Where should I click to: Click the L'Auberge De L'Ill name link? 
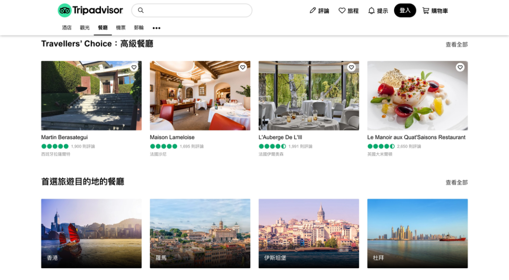(x=280, y=137)
